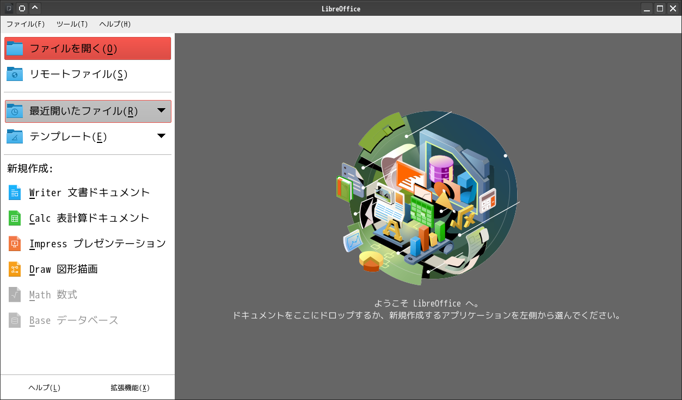682x400 pixels.
Task: Click the Draw drawing icon
Action: click(x=15, y=269)
